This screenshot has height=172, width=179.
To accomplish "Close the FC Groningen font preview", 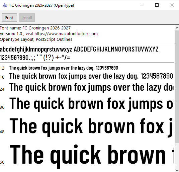I will 172,5.
